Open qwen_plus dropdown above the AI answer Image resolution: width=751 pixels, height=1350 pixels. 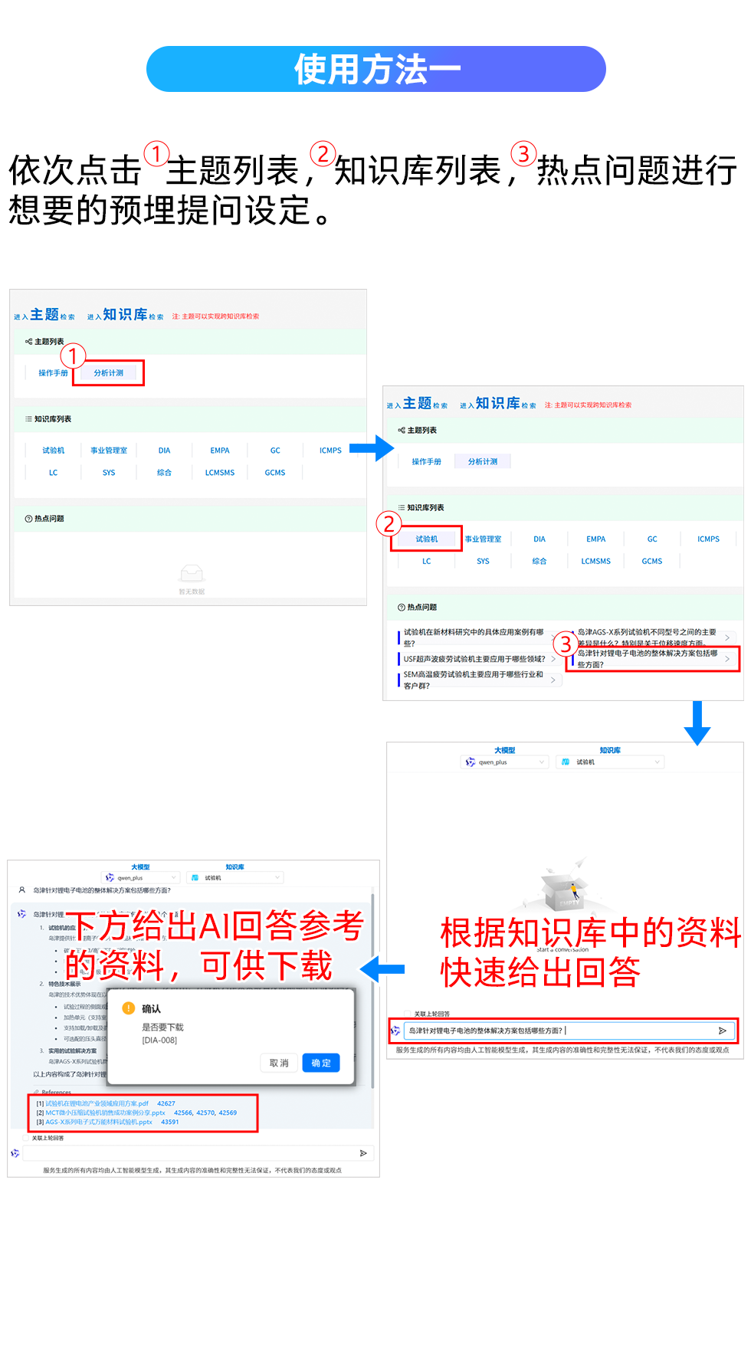(141, 878)
